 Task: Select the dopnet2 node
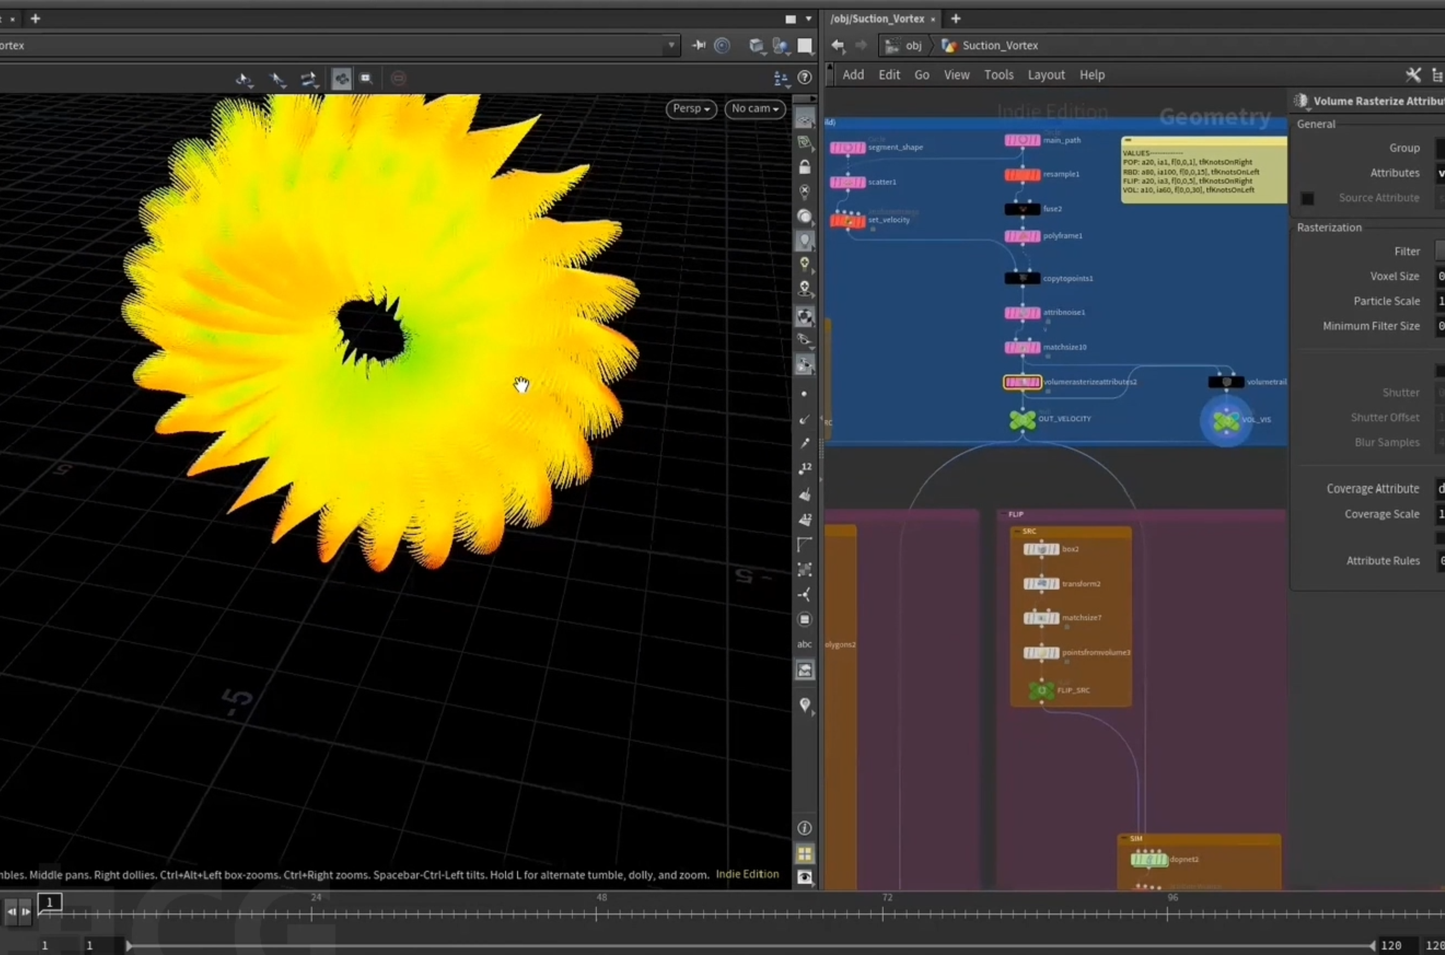pyautogui.click(x=1149, y=859)
